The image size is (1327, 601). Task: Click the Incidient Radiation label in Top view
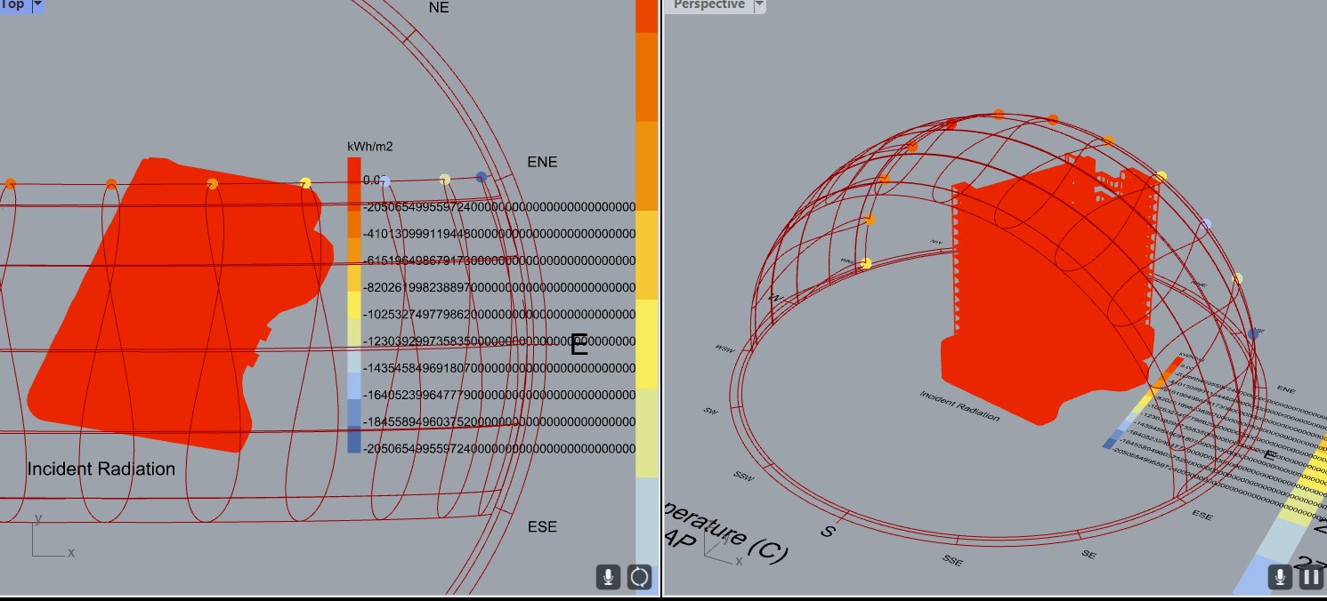click(101, 469)
